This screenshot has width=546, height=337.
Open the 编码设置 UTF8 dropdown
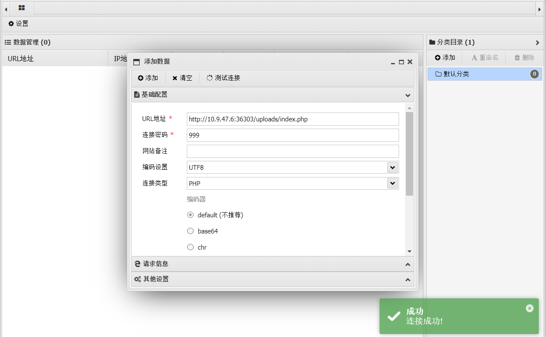click(x=392, y=167)
